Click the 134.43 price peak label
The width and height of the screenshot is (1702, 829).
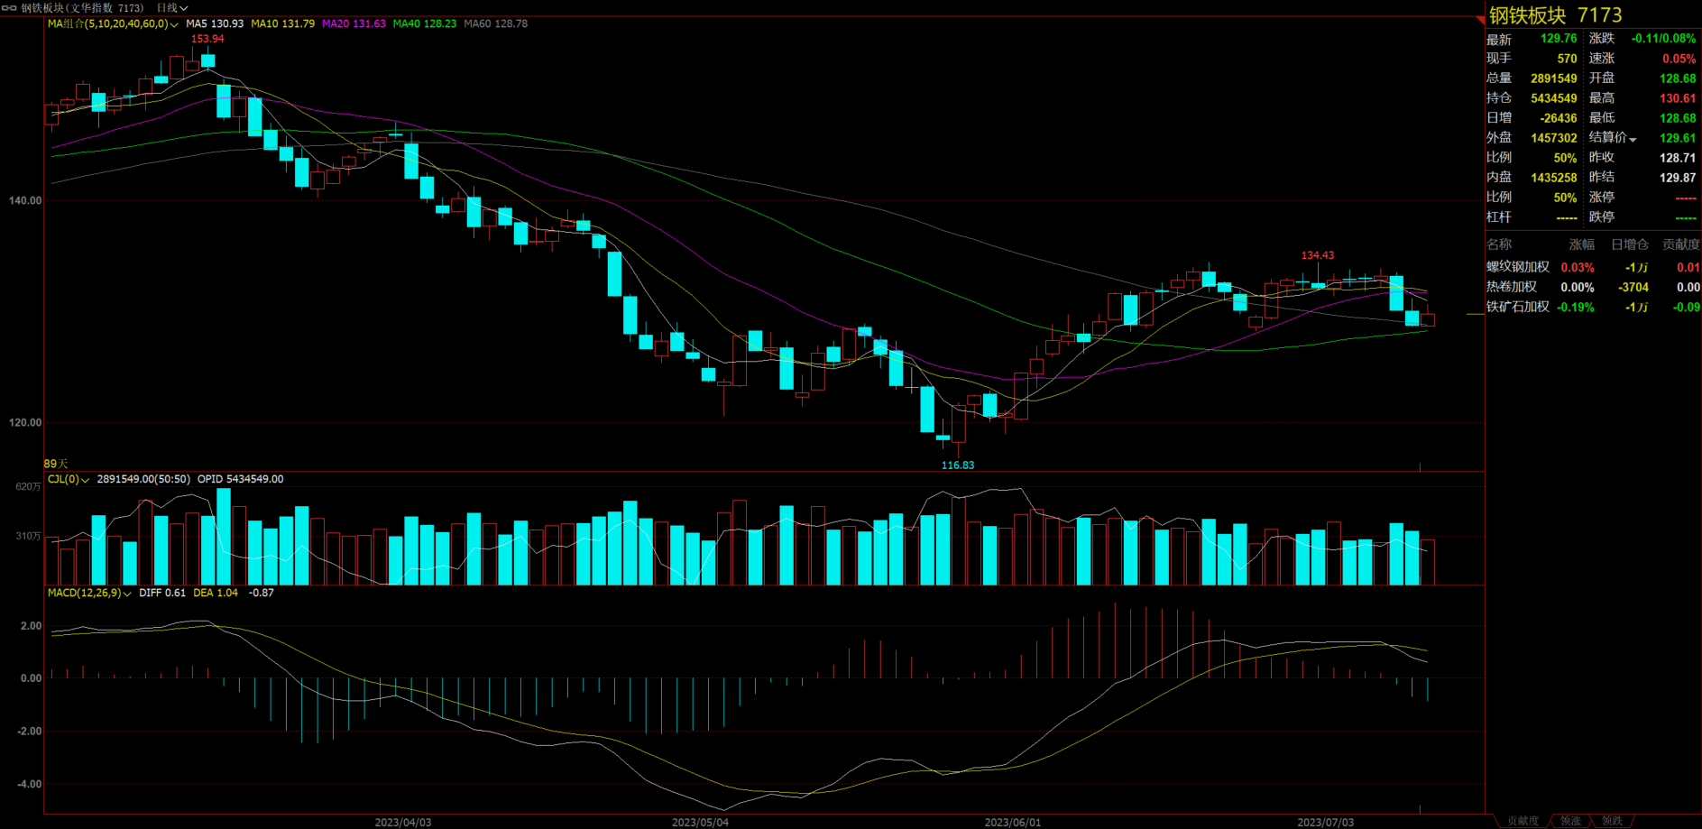pos(1317,255)
